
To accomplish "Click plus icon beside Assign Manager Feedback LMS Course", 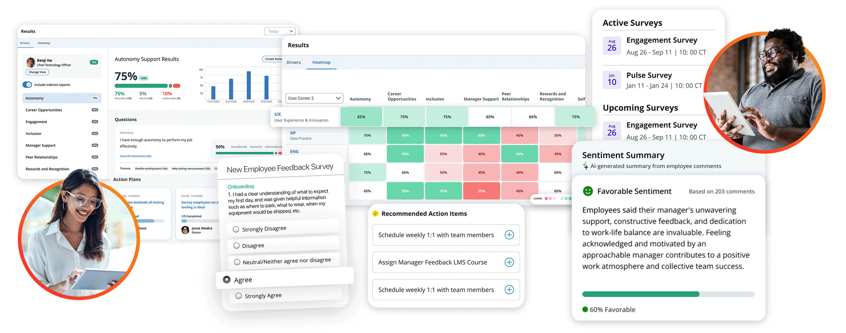I will click(509, 262).
